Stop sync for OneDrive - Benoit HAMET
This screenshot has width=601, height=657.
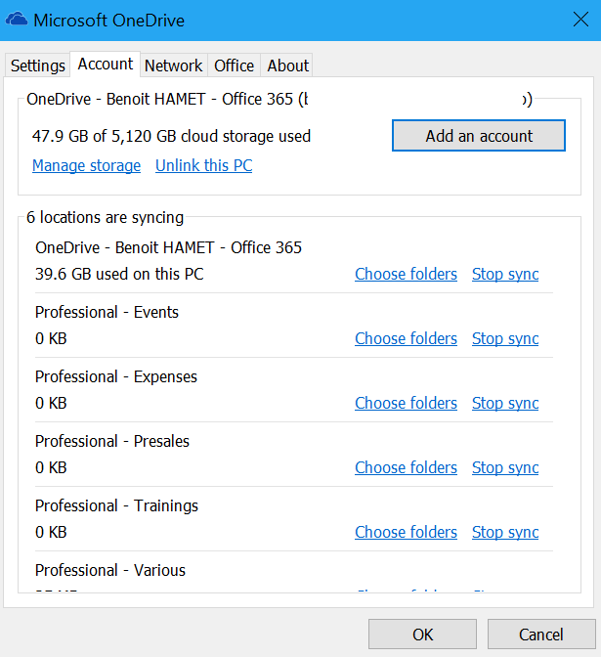coord(505,274)
